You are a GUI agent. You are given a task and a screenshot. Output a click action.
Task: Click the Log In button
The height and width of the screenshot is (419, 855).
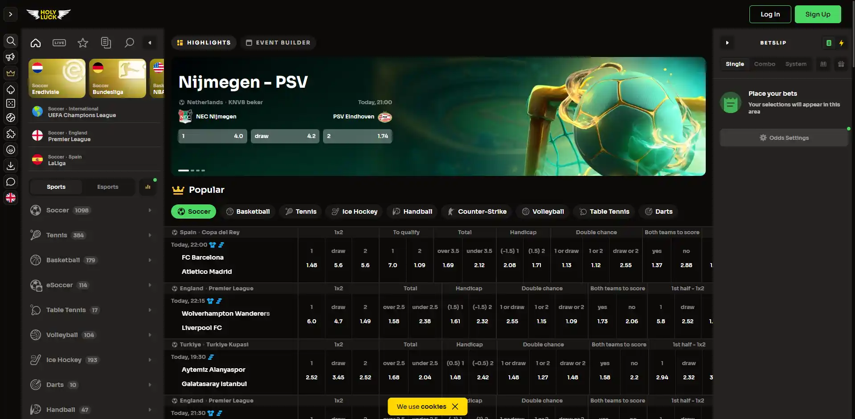point(770,14)
